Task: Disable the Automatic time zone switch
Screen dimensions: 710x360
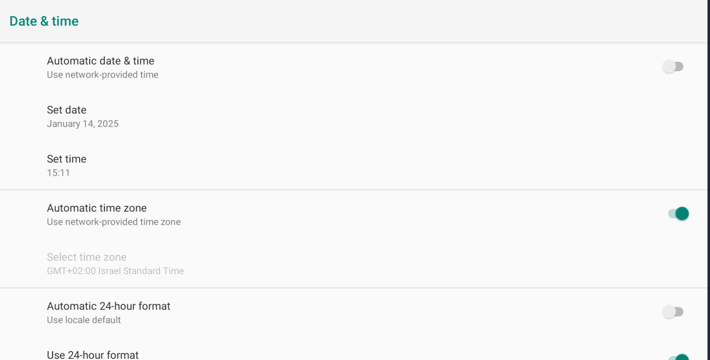Action: click(678, 214)
